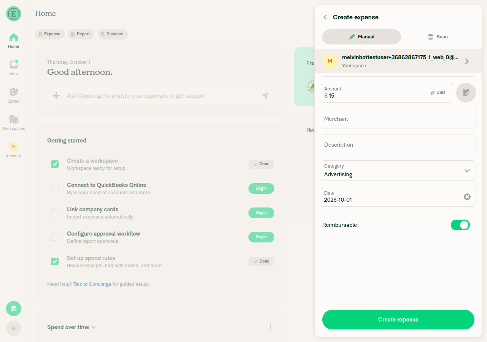Screen dimensions: 487x342
Task: Click Done button for Create a workspace
Action: (261, 164)
